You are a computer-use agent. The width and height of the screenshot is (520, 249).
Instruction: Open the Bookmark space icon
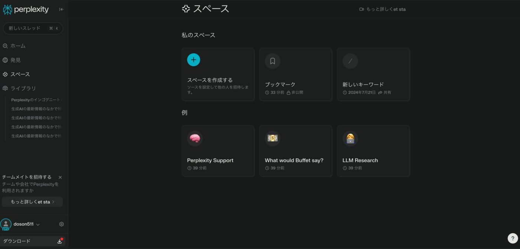pyautogui.click(x=272, y=61)
